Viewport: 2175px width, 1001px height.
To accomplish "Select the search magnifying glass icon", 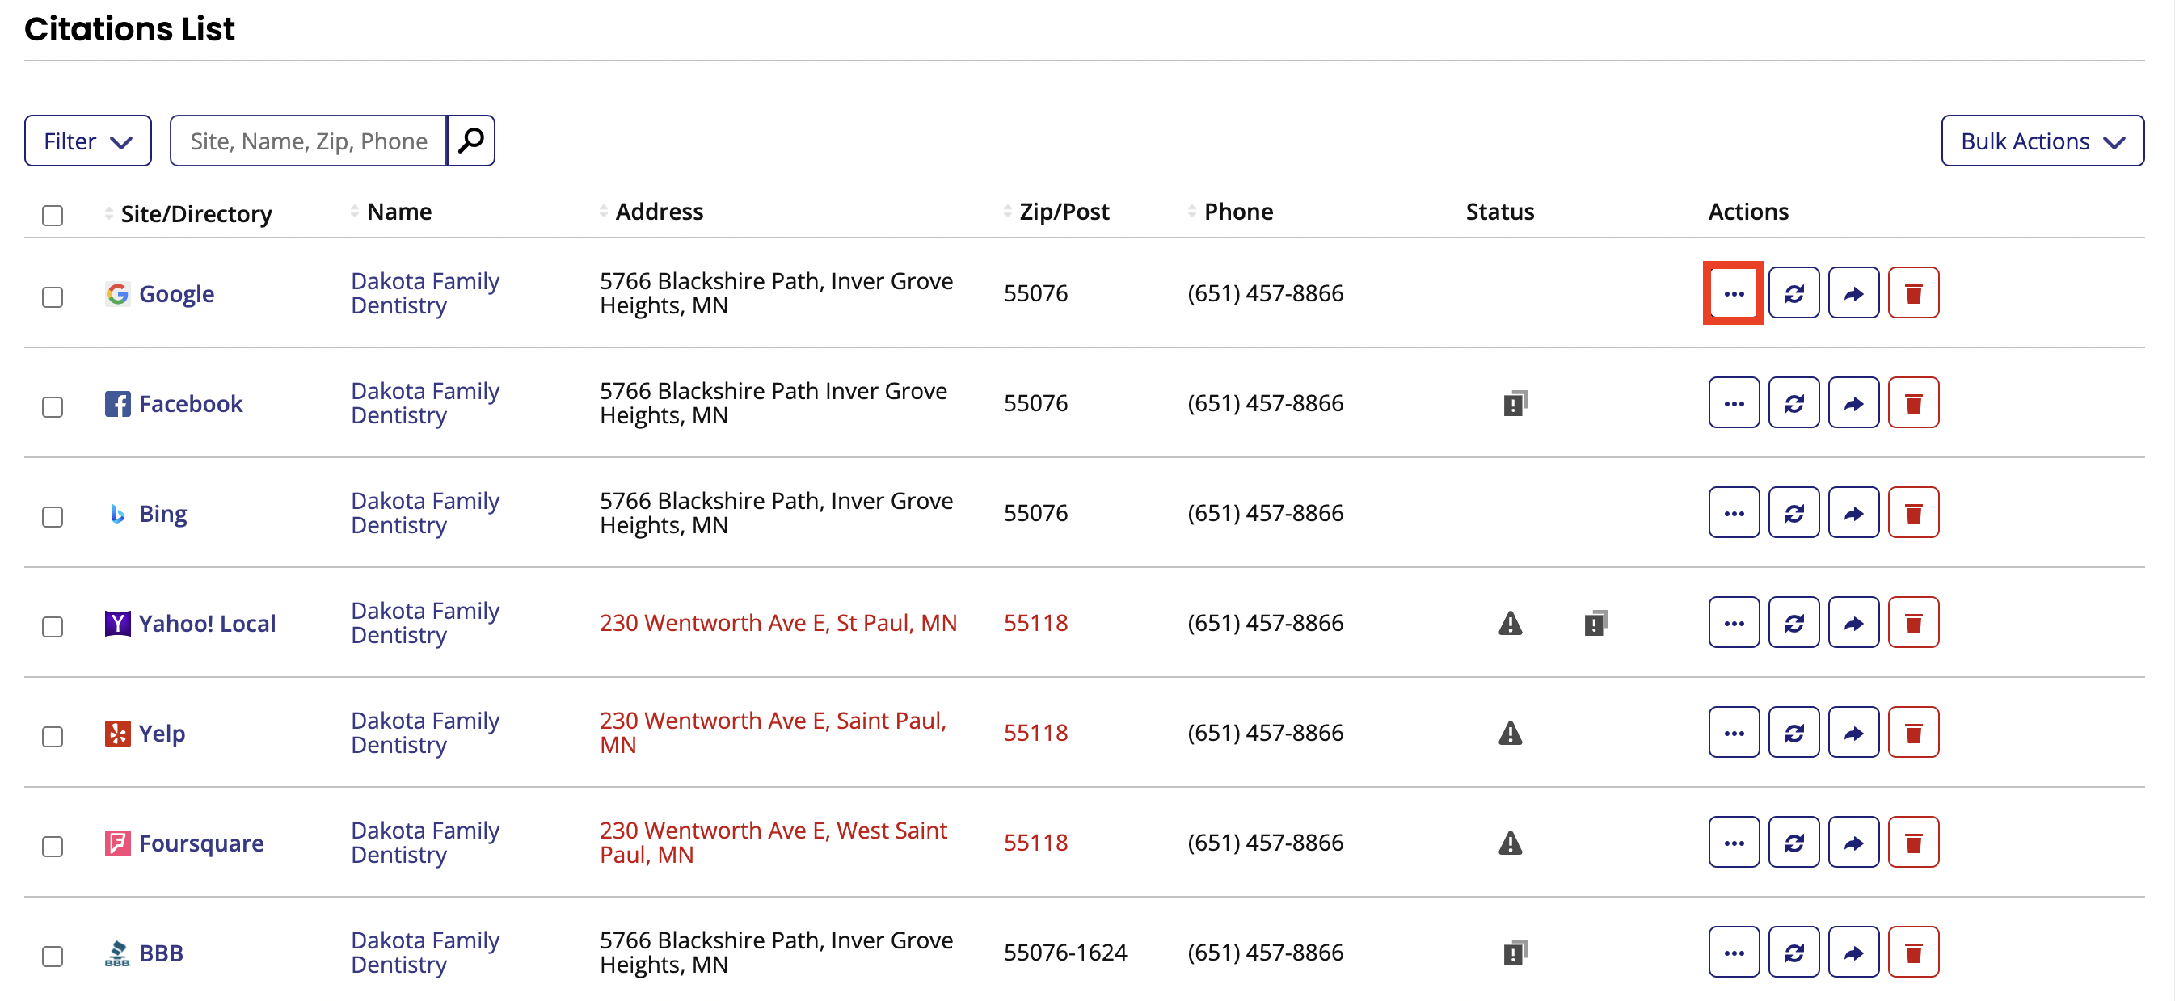I will [470, 140].
